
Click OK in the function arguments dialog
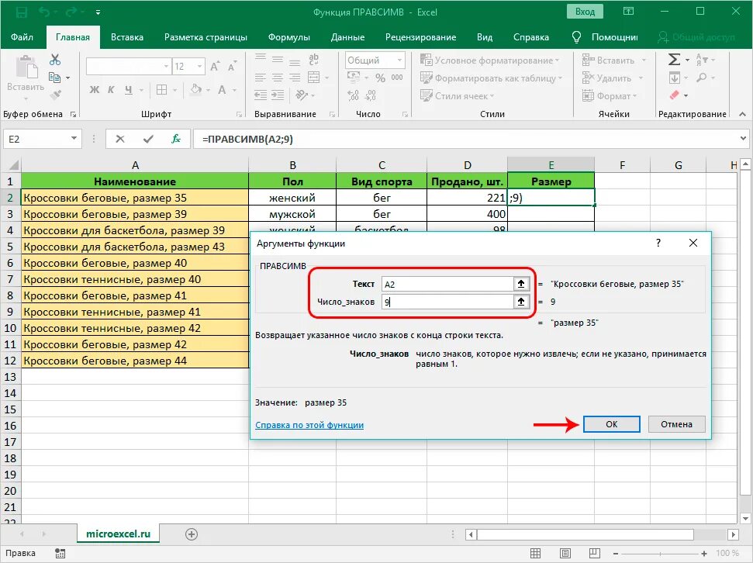coord(611,424)
